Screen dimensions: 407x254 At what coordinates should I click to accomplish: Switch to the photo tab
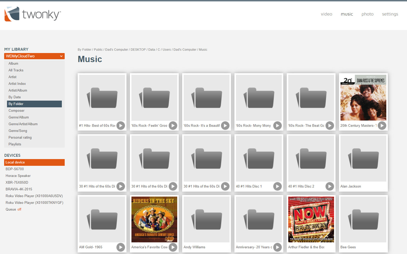367,14
